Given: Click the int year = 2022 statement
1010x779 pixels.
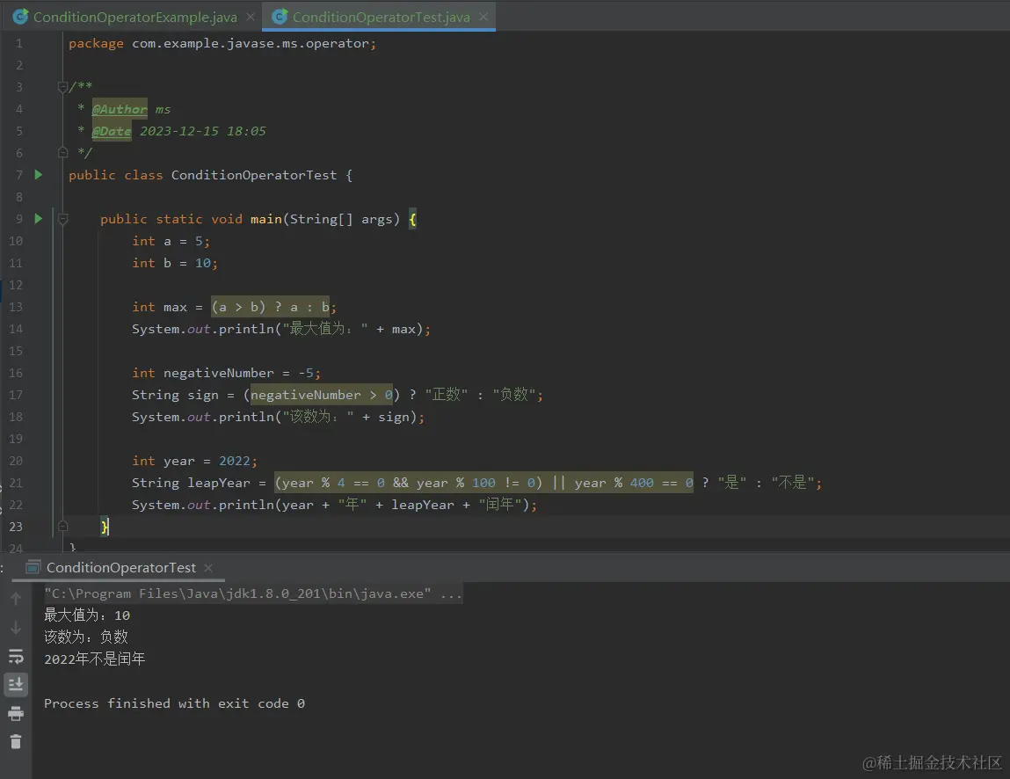Looking at the screenshot, I should click(x=194, y=461).
